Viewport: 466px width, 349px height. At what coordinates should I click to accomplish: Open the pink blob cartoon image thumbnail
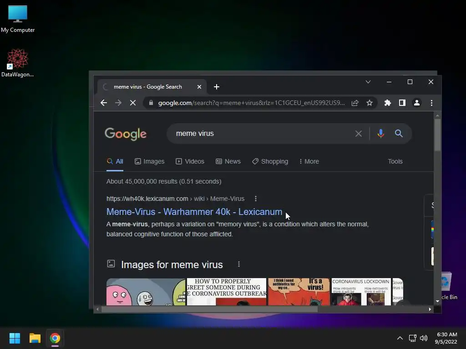pyautogui.click(x=146, y=292)
